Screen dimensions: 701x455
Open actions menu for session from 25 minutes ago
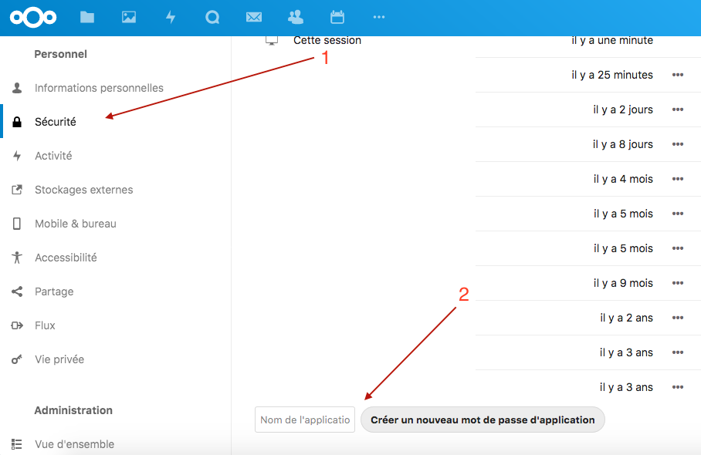click(677, 75)
